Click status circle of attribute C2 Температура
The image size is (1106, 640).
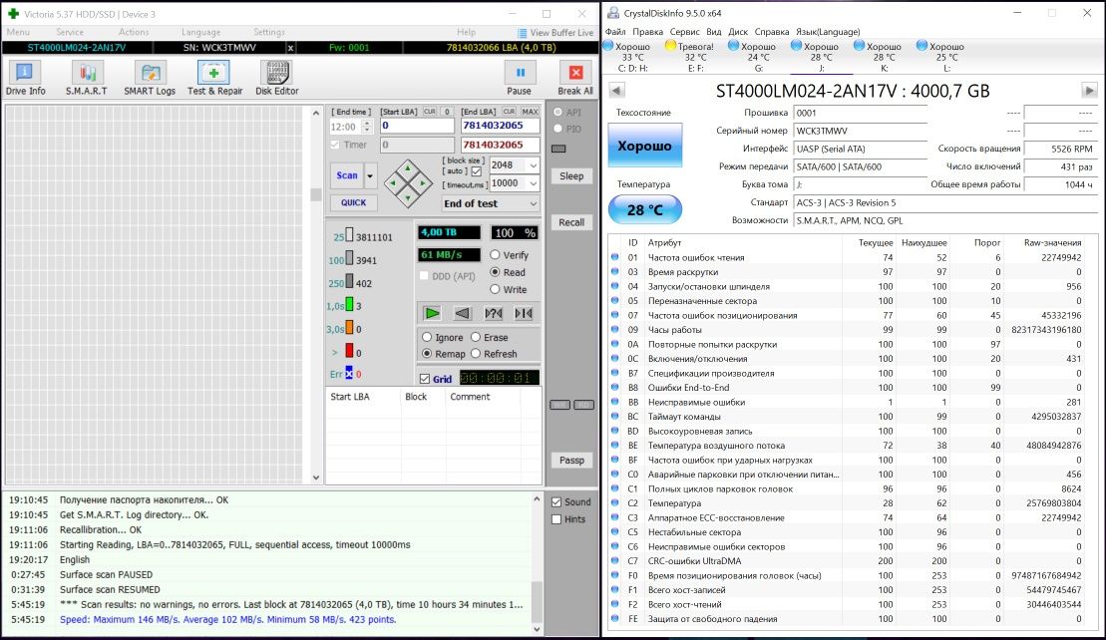pyautogui.click(x=615, y=503)
